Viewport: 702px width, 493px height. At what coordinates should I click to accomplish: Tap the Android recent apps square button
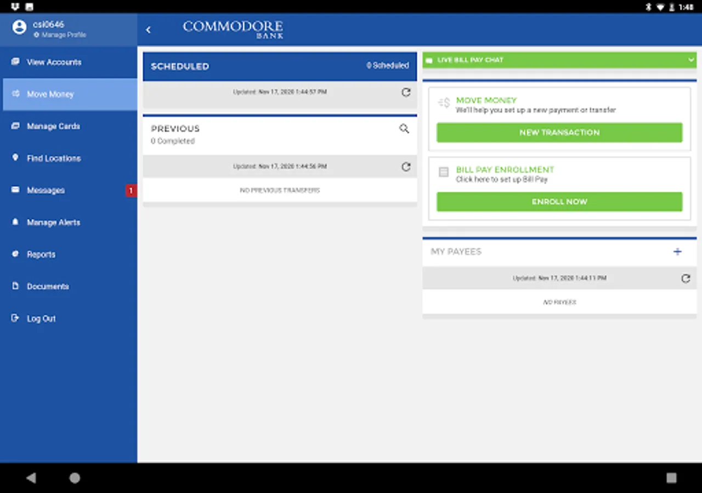[x=671, y=478]
